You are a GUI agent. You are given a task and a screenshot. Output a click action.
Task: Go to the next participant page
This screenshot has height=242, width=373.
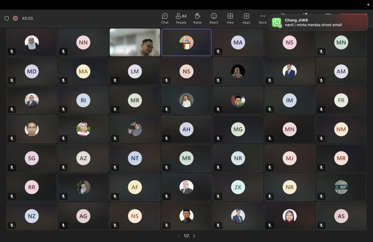click(x=194, y=236)
